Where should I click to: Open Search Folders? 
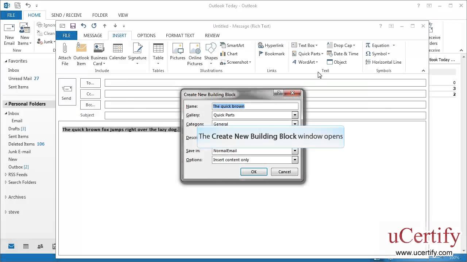22,182
